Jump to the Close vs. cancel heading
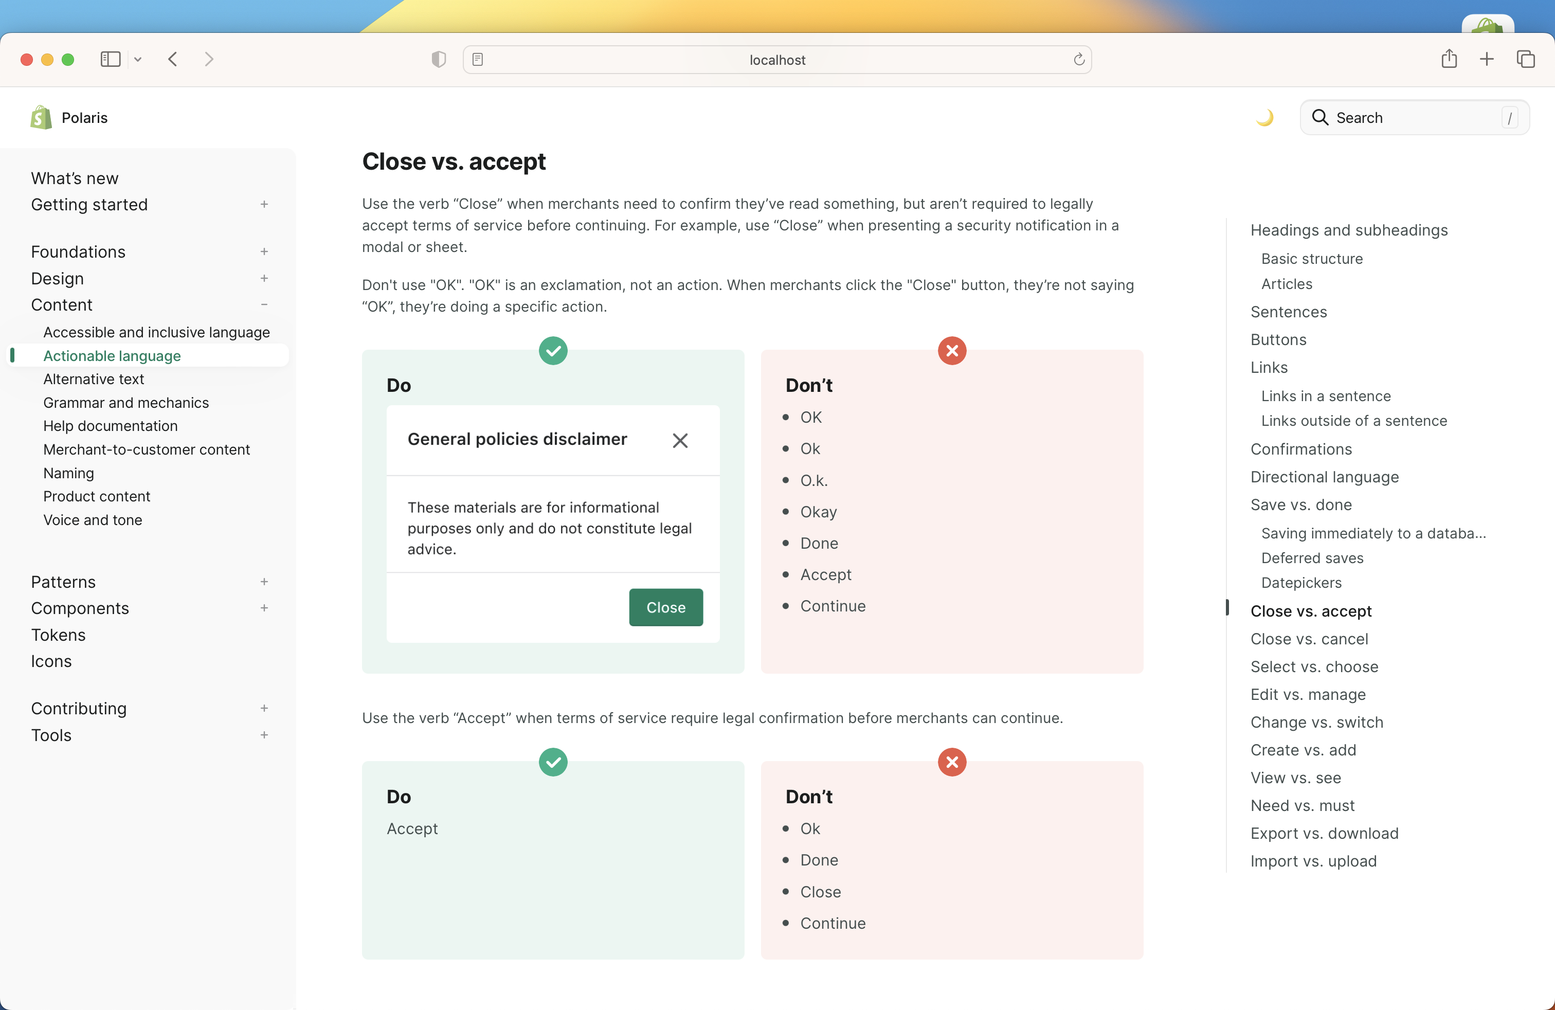Viewport: 1555px width, 1010px height. click(x=1309, y=639)
